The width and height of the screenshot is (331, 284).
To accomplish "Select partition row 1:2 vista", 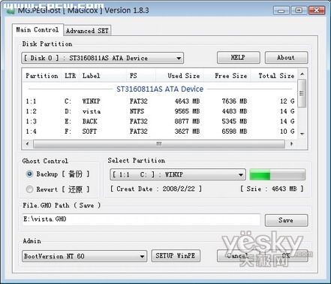I will (160, 111).
